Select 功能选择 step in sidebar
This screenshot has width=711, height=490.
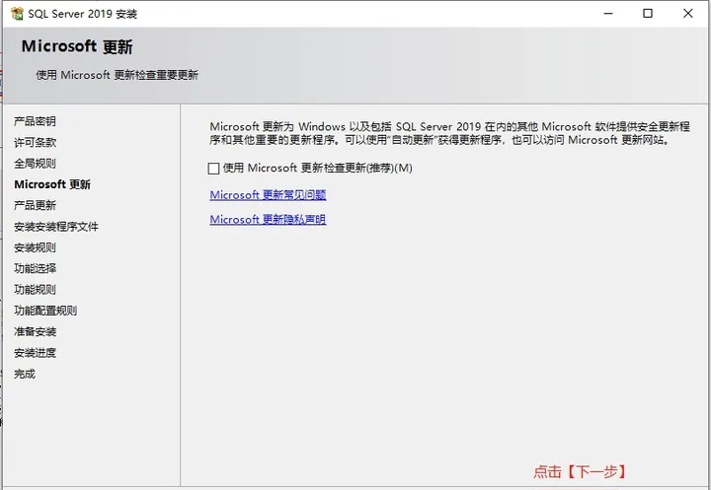pyautogui.click(x=35, y=268)
